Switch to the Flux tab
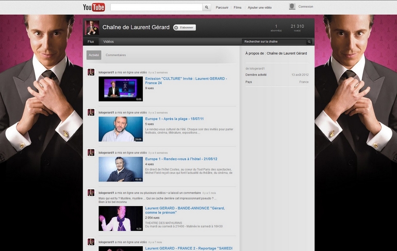Image resolution: width=397 pixels, height=251 pixels. (91, 42)
